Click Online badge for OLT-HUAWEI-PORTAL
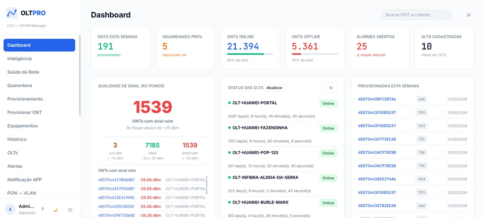The height and width of the screenshot is (218, 483). 328,104
